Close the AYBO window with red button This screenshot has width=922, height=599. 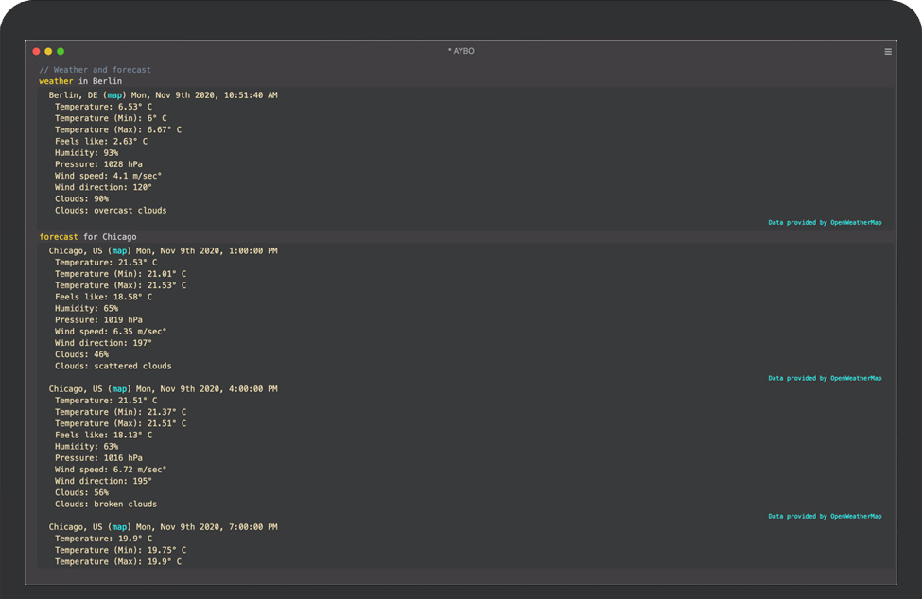tap(37, 51)
